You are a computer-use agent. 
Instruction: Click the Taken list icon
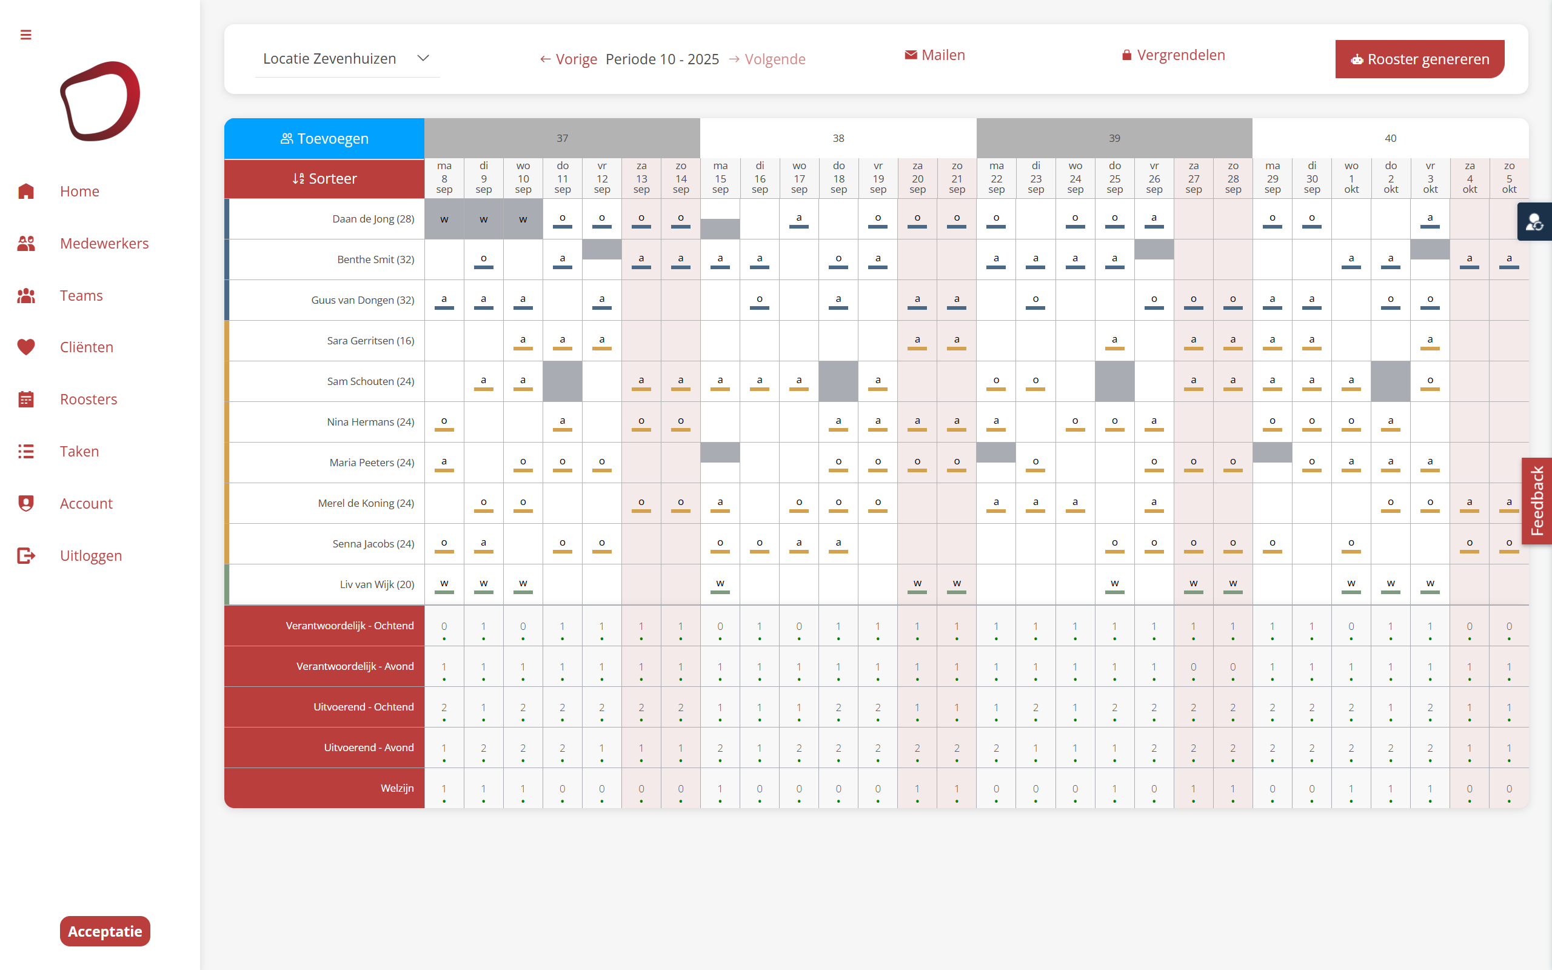point(25,451)
